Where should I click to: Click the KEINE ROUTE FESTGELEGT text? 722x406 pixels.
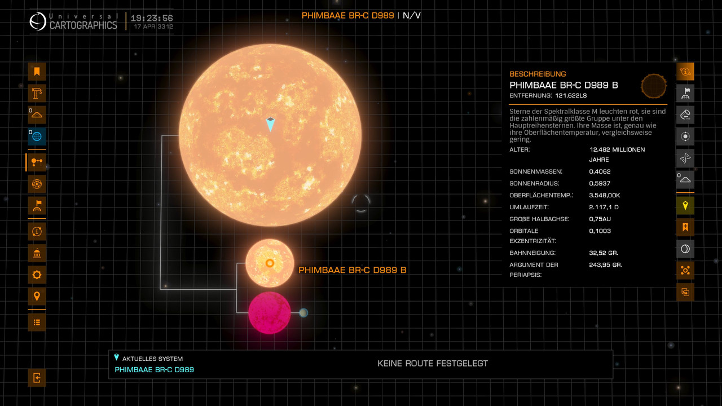[433, 364]
